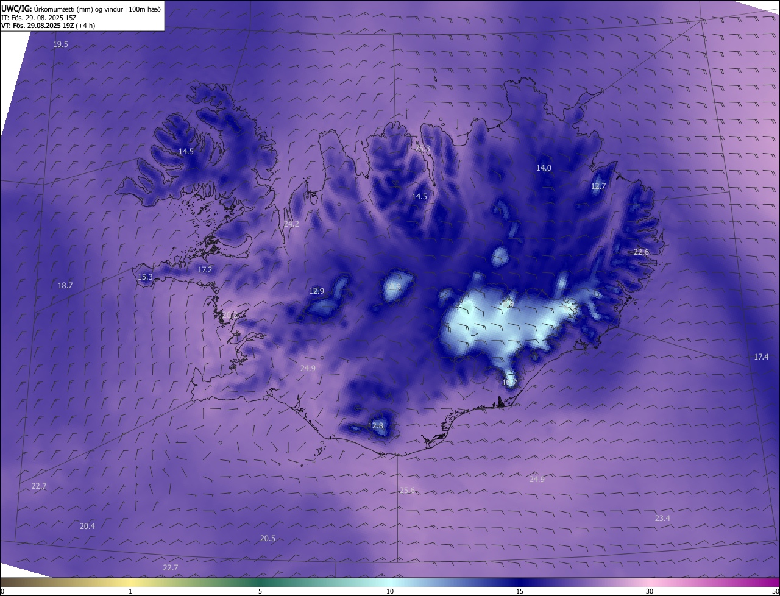This screenshot has height=596, width=780.
Task: Click the legend tick labeled 5
Action: 260,591
